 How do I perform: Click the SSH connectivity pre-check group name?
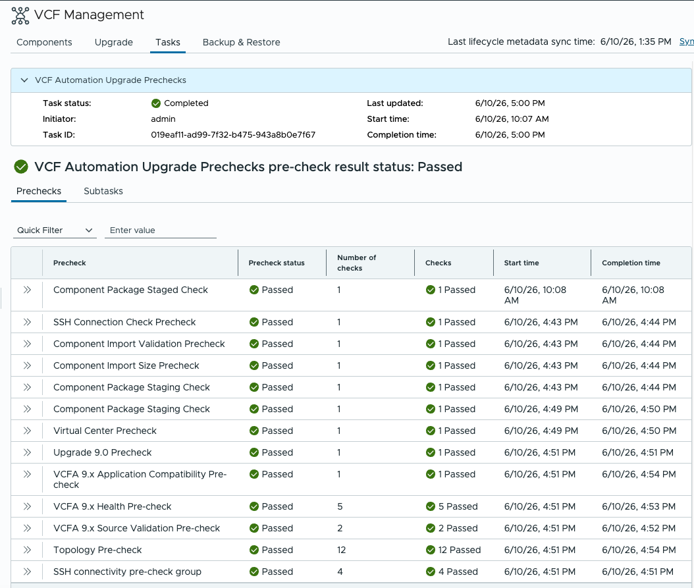127,571
